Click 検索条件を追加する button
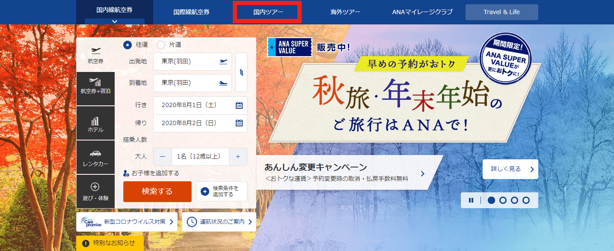The height and width of the screenshot is (251, 614). point(222,191)
